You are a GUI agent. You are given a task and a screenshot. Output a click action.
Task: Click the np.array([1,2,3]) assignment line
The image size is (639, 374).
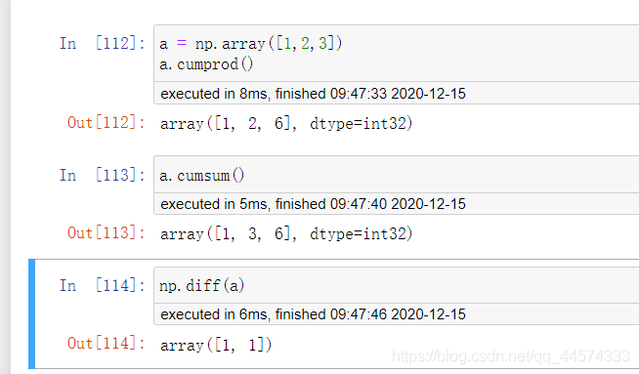point(251,44)
